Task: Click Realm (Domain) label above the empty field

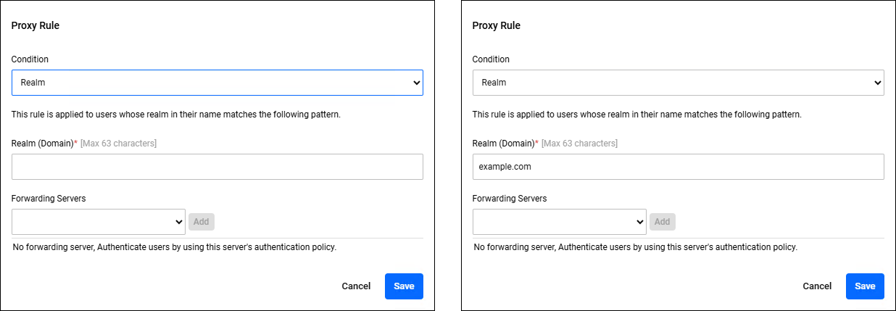Action: pyautogui.click(x=43, y=144)
